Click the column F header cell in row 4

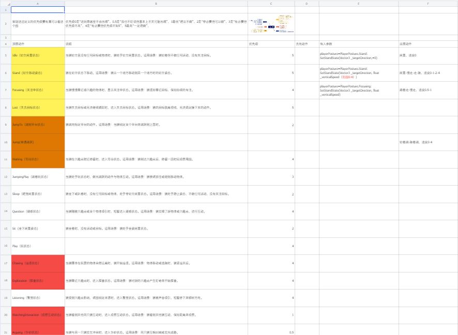coord(428,44)
